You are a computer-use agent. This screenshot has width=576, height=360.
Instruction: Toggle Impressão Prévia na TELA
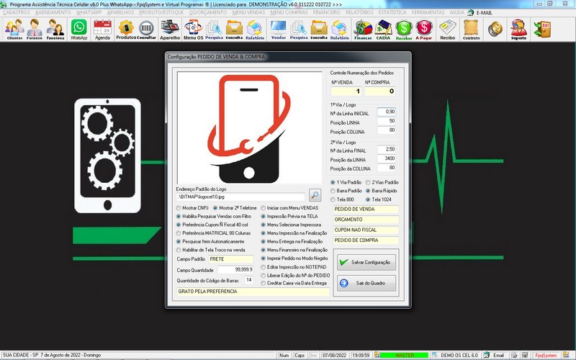coord(289,217)
